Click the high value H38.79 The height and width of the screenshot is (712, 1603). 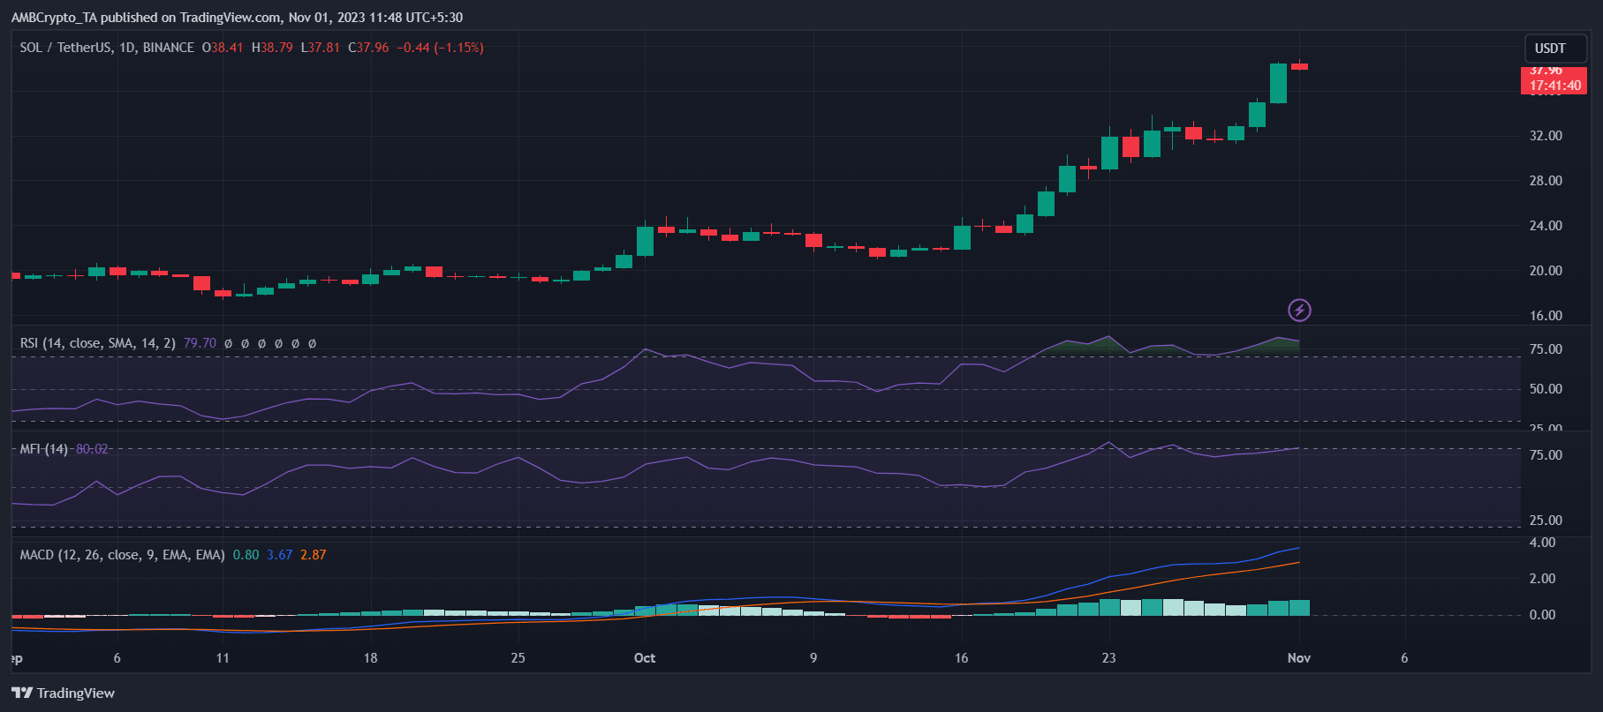point(272,48)
